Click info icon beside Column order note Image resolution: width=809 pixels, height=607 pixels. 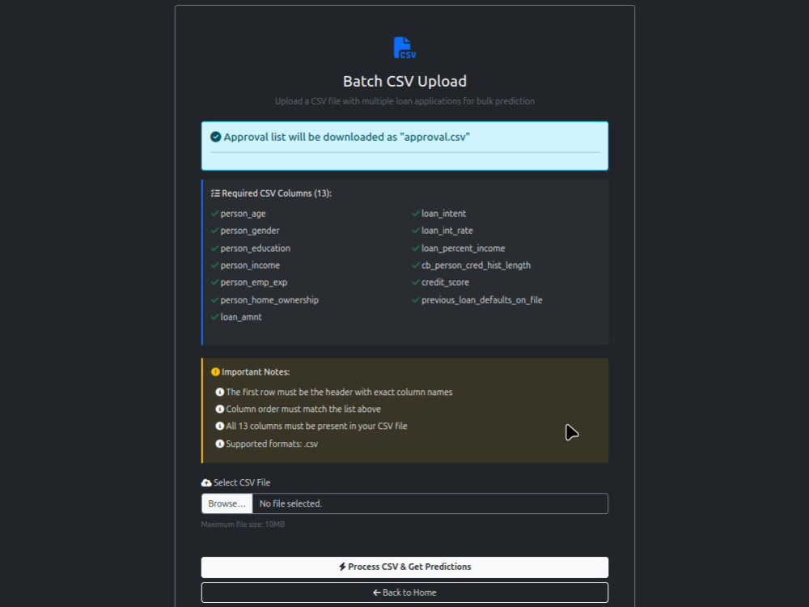(x=220, y=409)
